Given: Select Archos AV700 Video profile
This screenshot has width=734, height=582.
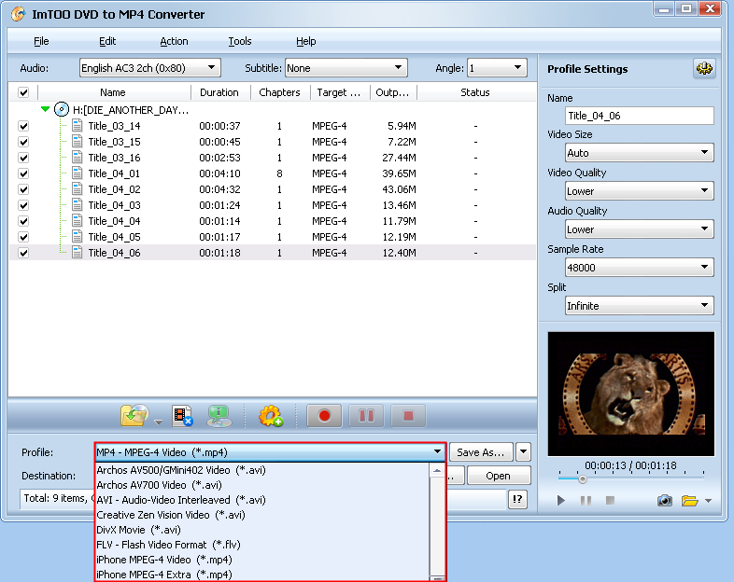Looking at the screenshot, I should click(x=262, y=485).
